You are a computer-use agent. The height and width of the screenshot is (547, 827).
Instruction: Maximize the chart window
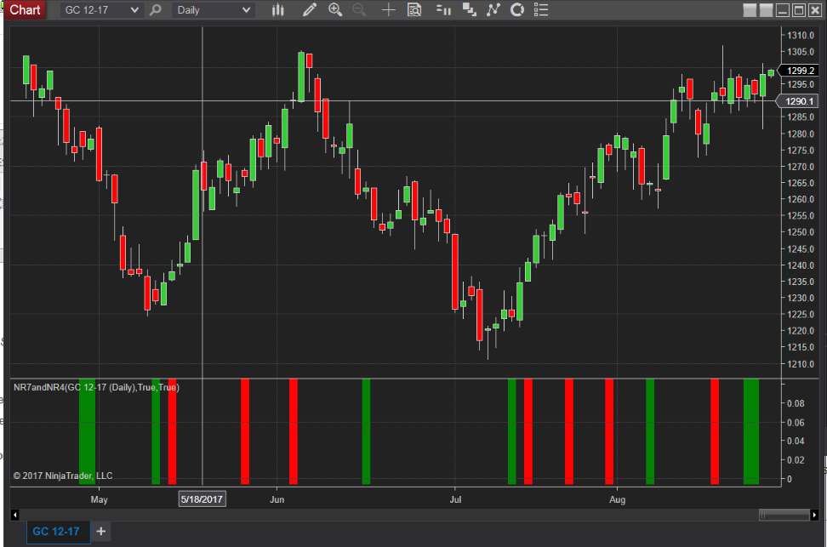pos(799,10)
